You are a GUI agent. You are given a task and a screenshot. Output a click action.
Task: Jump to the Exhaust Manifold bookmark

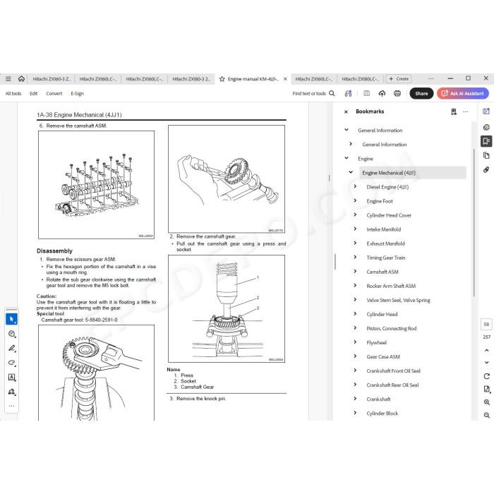tap(385, 243)
